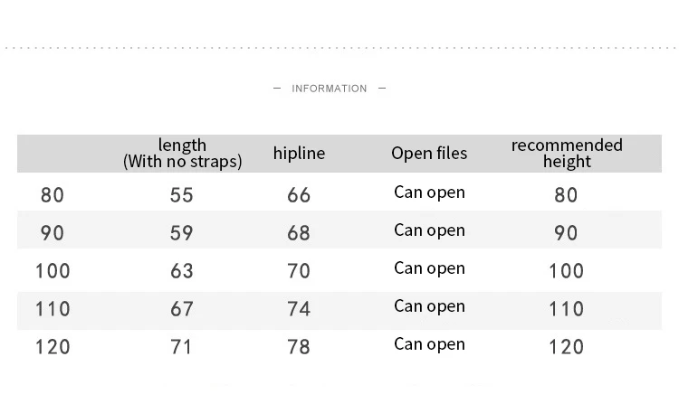Select hipline value 66
679x413 pixels.
click(x=299, y=195)
